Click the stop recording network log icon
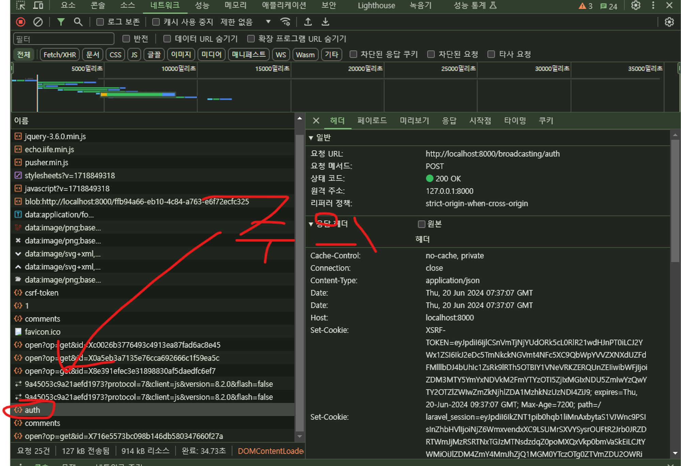 click(x=21, y=22)
